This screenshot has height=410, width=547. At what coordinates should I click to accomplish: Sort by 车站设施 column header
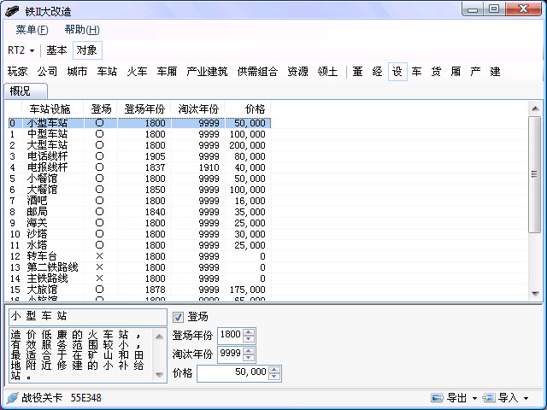52,109
